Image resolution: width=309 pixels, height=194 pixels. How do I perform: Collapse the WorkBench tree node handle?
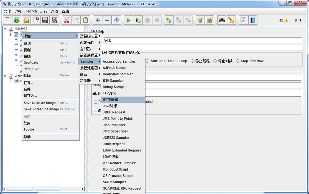(x=5, y=76)
